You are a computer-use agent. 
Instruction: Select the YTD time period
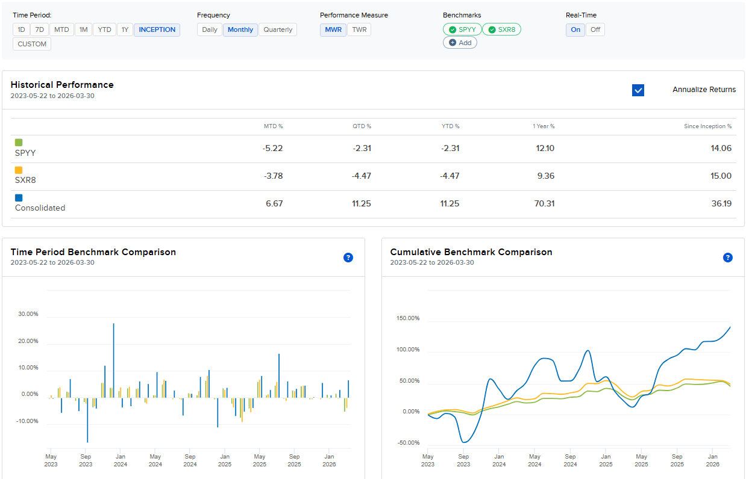click(x=105, y=29)
